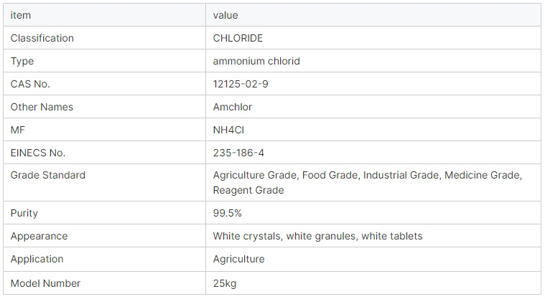This screenshot has width=545, height=299.
Task: Click the Grade Standard label
Action: point(47,175)
